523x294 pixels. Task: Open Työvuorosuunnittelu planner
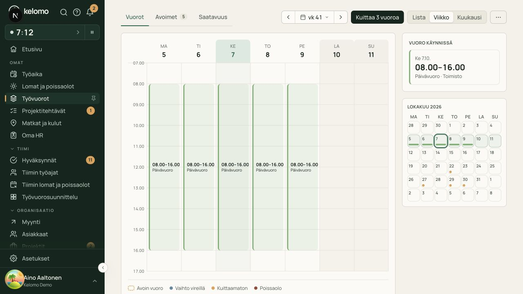[52, 197]
